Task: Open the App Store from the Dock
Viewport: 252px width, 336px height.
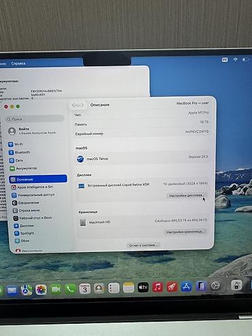Action: pos(187,286)
